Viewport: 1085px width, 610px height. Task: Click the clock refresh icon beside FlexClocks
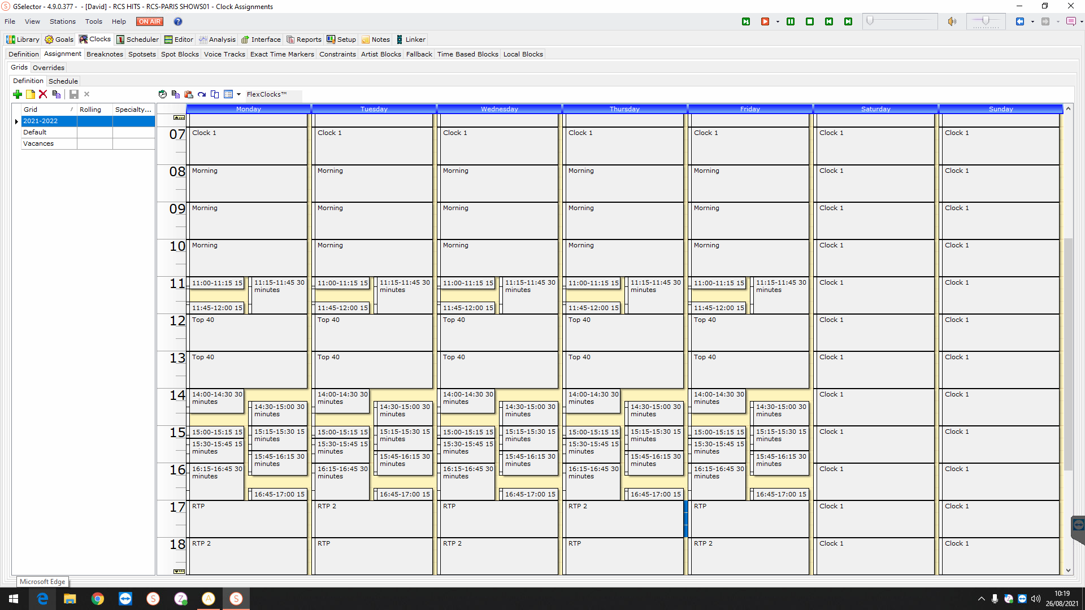click(163, 94)
